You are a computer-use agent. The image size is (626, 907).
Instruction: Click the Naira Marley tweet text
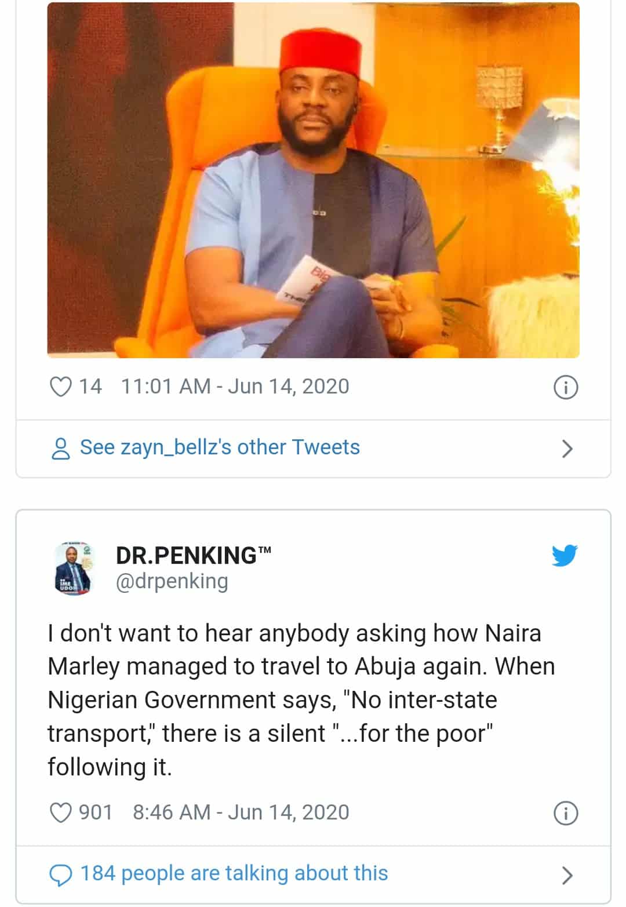[x=301, y=700]
